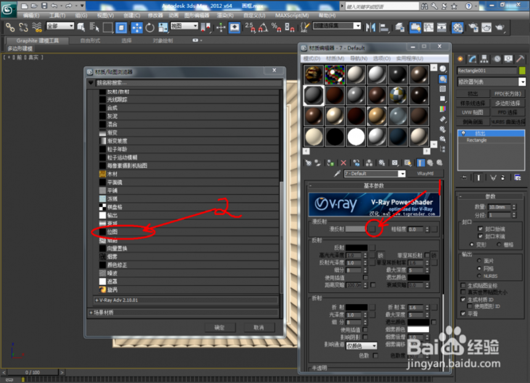The width and height of the screenshot is (530, 383).
Task: Click Assign Material to Selection icon
Action: [x=330, y=163]
